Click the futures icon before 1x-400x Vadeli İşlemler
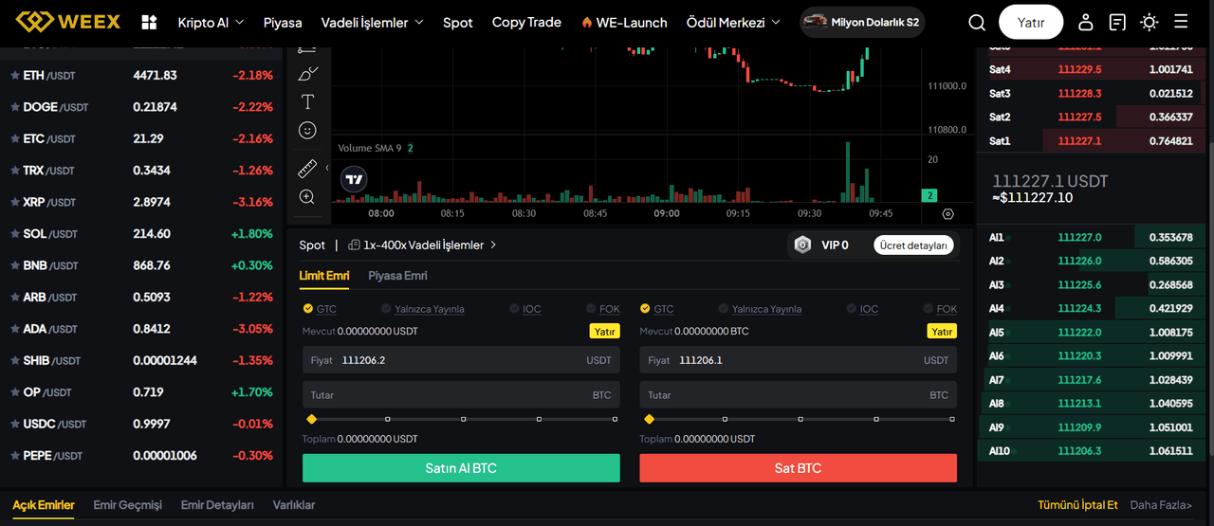1214x526 pixels. click(x=354, y=245)
